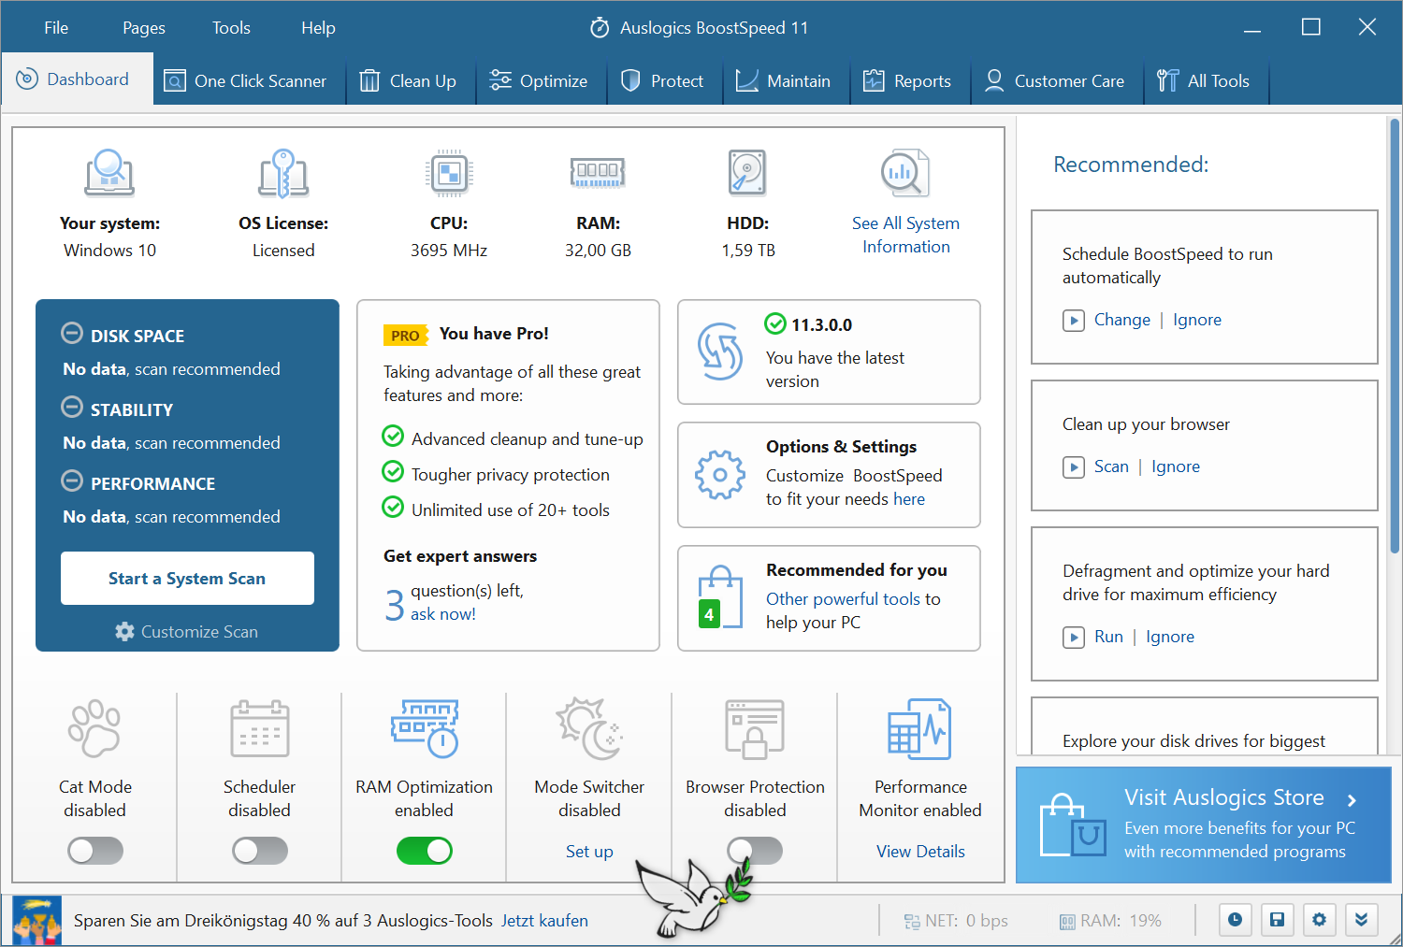Click the Performance Monitor chart icon
Image resolution: width=1403 pixels, height=947 pixels.
[x=920, y=728]
